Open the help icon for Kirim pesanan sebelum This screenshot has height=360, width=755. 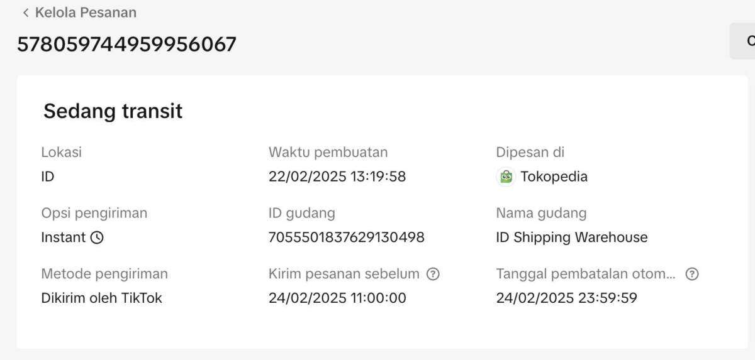click(x=432, y=274)
